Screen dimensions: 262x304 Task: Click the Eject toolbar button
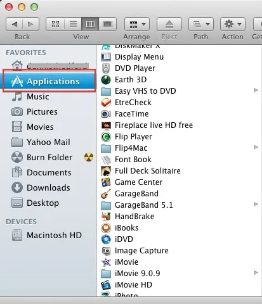pyautogui.click(x=169, y=24)
